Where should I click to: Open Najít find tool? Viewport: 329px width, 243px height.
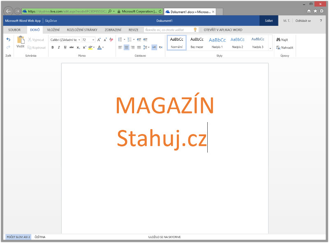[282, 39]
